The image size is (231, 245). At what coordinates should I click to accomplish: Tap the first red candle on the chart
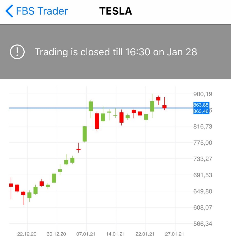11,185
